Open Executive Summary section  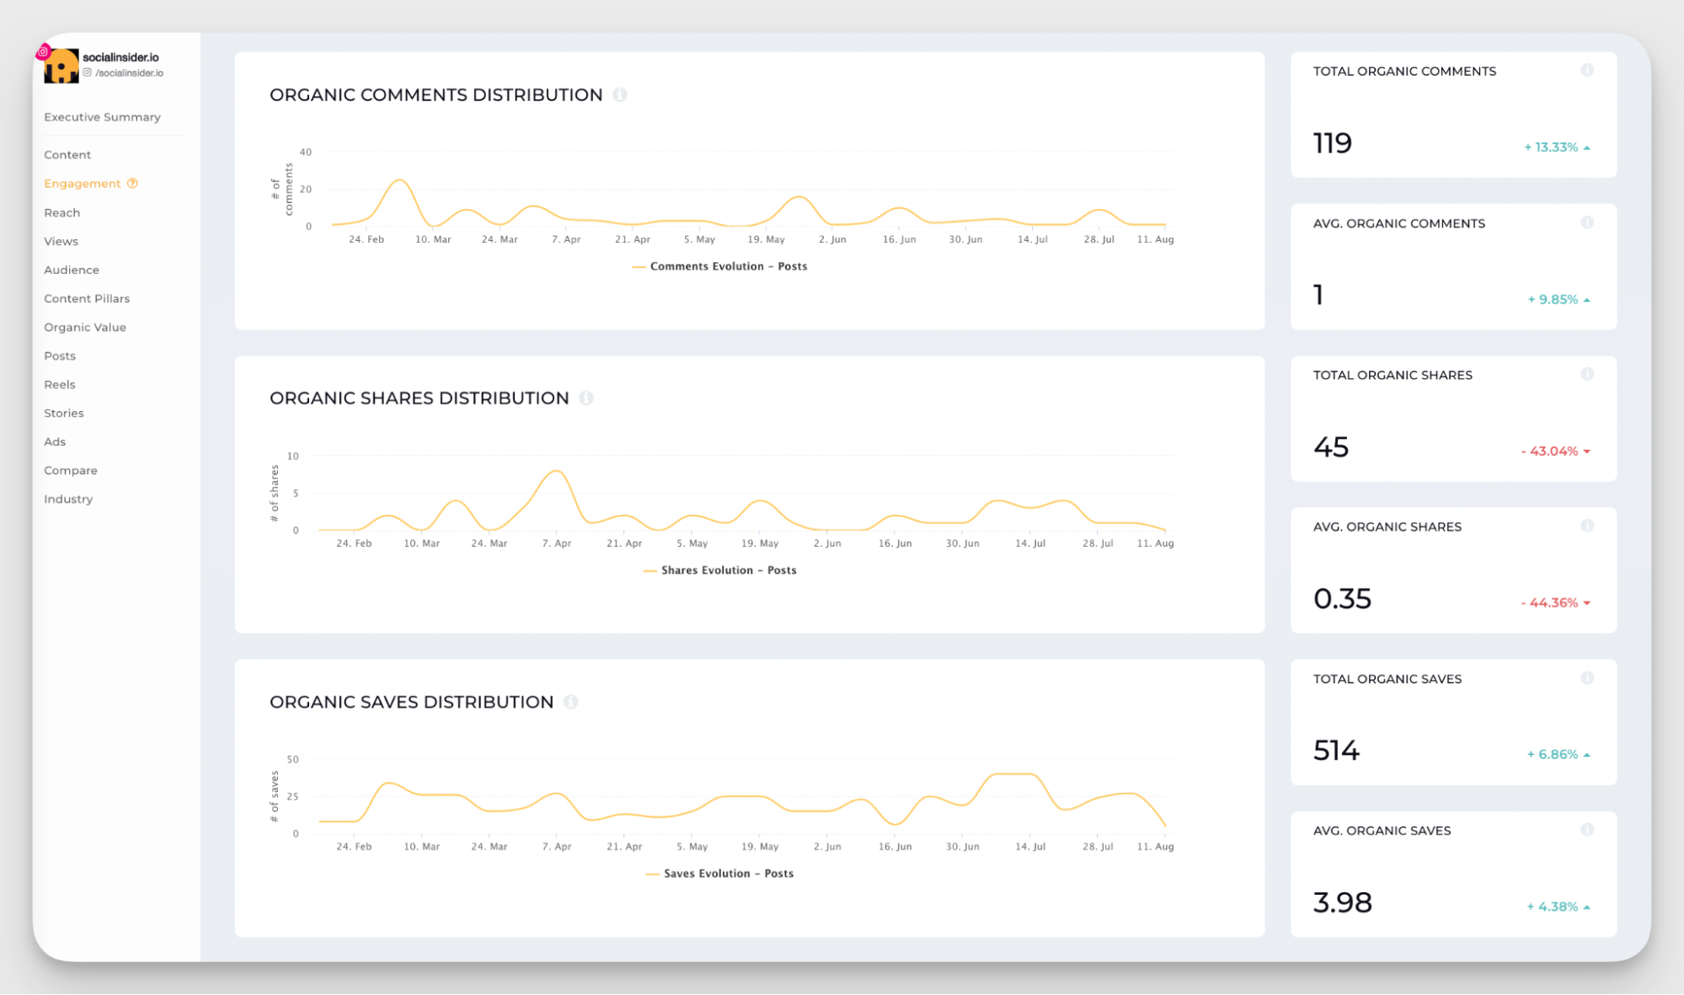(x=102, y=117)
